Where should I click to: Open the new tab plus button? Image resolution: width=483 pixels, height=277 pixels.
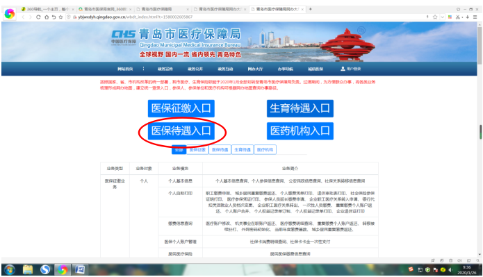point(310,9)
